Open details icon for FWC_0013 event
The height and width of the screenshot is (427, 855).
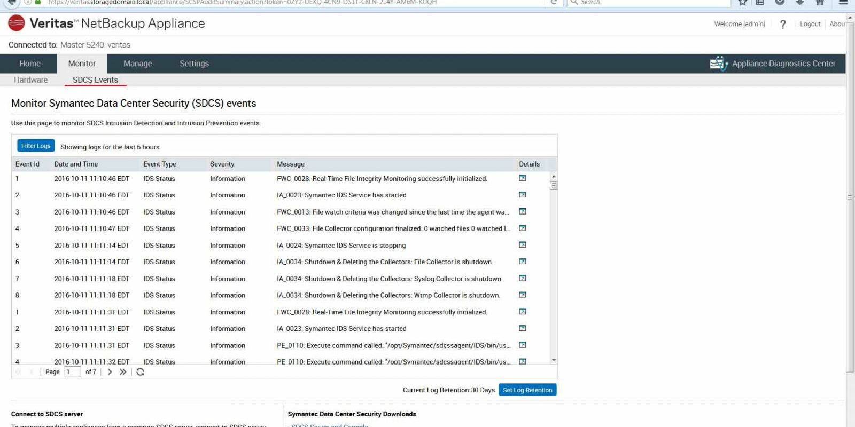click(523, 211)
